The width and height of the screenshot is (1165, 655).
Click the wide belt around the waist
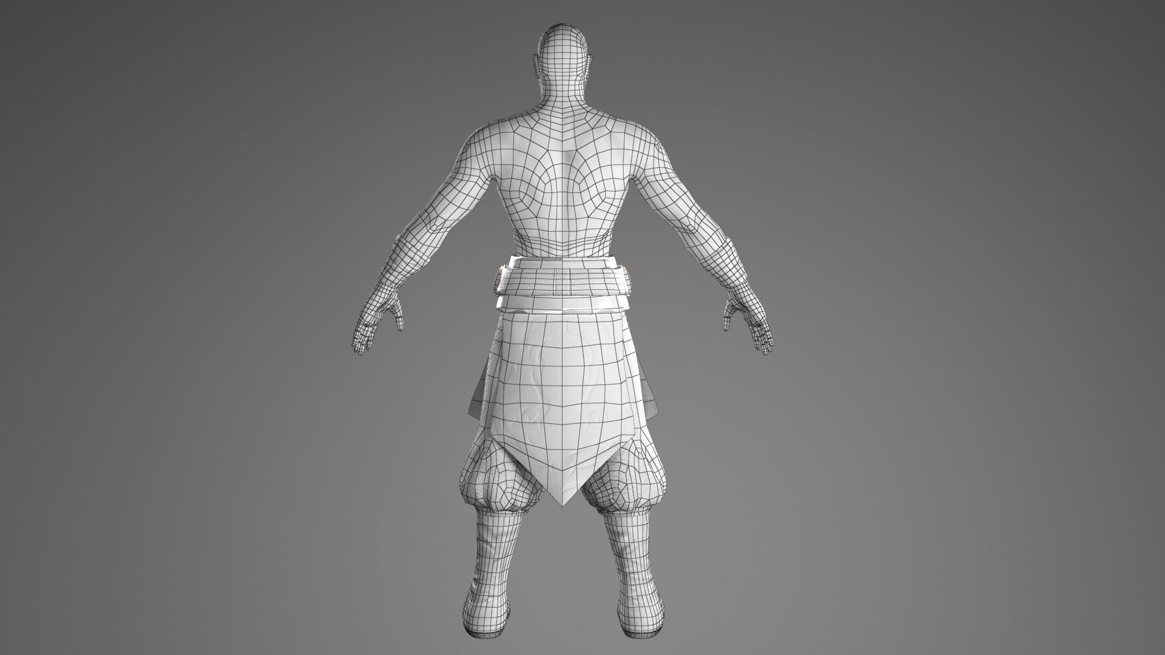click(x=563, y=283)
